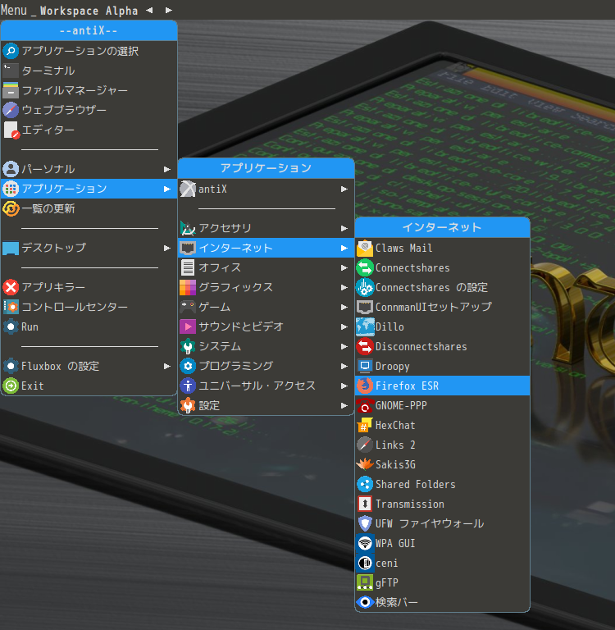Click the WPA GUI text label
The width and height of the screenshot is (615, 630).
tap(395, 543)
